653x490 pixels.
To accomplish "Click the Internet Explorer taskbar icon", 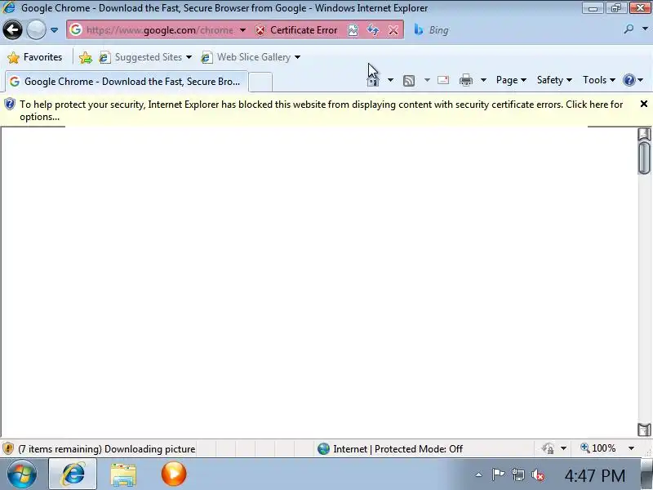I will (73, 474).
